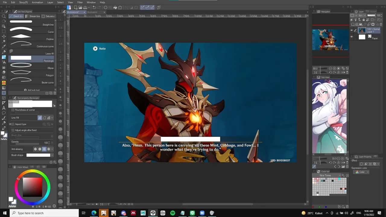
Task: Open the Filter menu
Action: 80,2
